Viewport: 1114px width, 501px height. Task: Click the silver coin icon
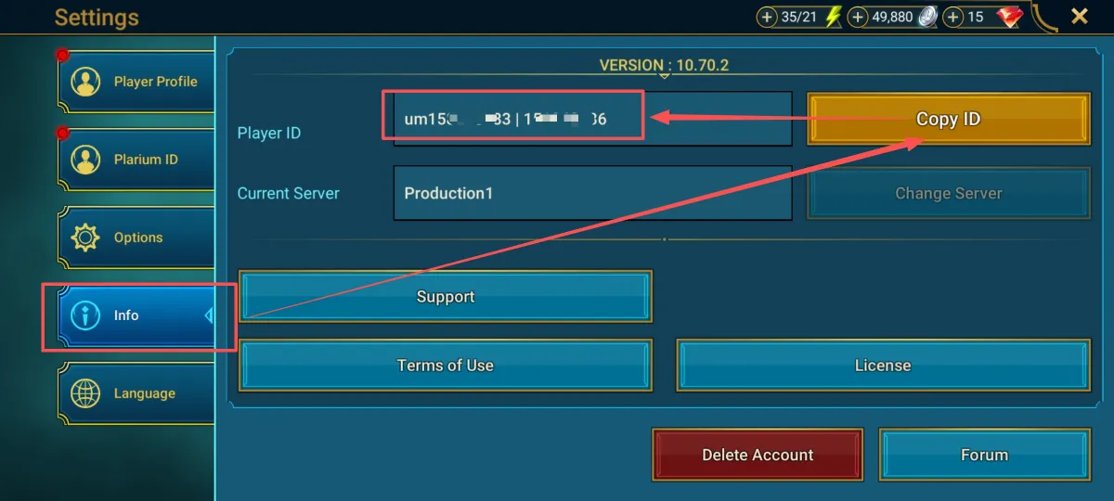[x=928, y=17]
